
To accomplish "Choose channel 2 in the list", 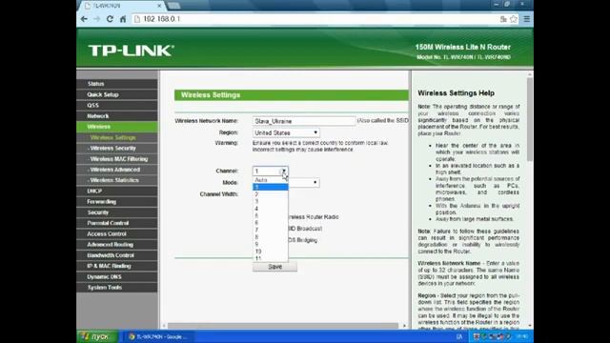I will click(x=271, y=194).
